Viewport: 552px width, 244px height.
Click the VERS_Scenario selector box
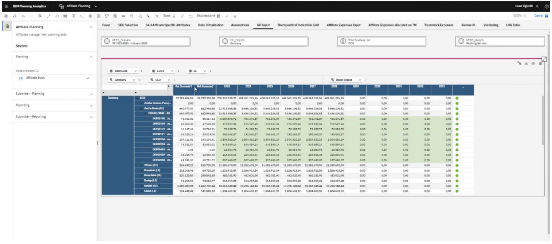pyautogui.click(x=146, y=41)
